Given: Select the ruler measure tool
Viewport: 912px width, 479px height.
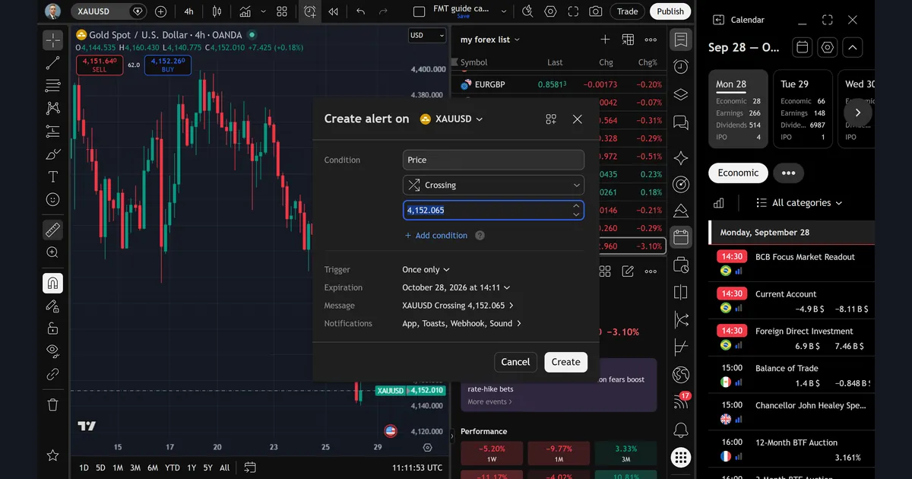Looking at the screenshot, I should click(x=52, y=229).
